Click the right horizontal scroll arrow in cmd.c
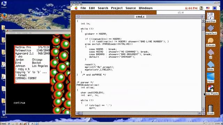 (x=200, y=113)
